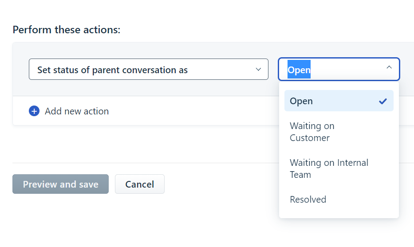Click the 'Perform these actions:' heading
This screenshot has width=414, height=247.
pos(67,30)
